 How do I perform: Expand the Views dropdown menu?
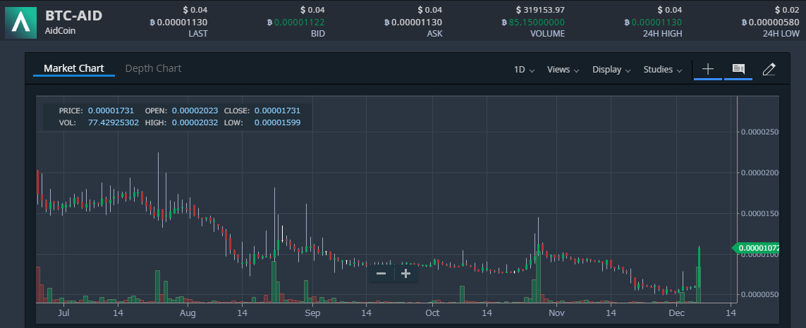[563, 70]
